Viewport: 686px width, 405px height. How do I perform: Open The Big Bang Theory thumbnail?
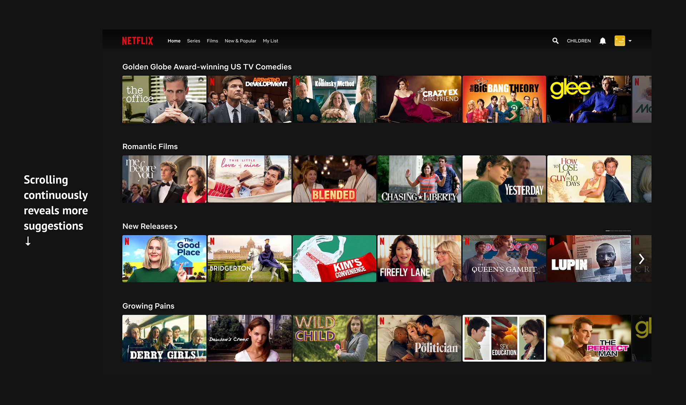[x=504, y=99]
